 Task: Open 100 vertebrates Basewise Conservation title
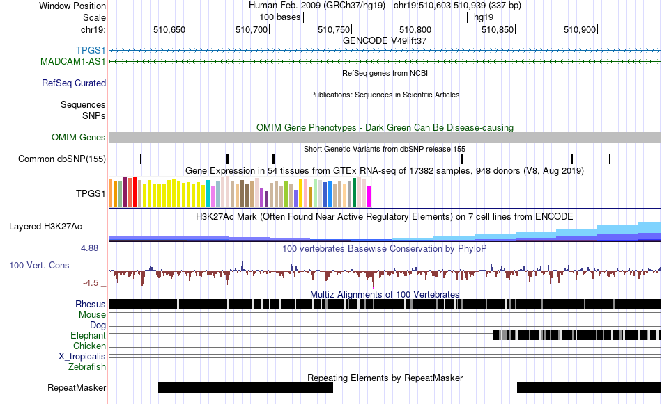(385, 249)
